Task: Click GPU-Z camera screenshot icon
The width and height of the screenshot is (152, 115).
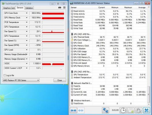Action: pyautogui.click(x=60, y=7)
